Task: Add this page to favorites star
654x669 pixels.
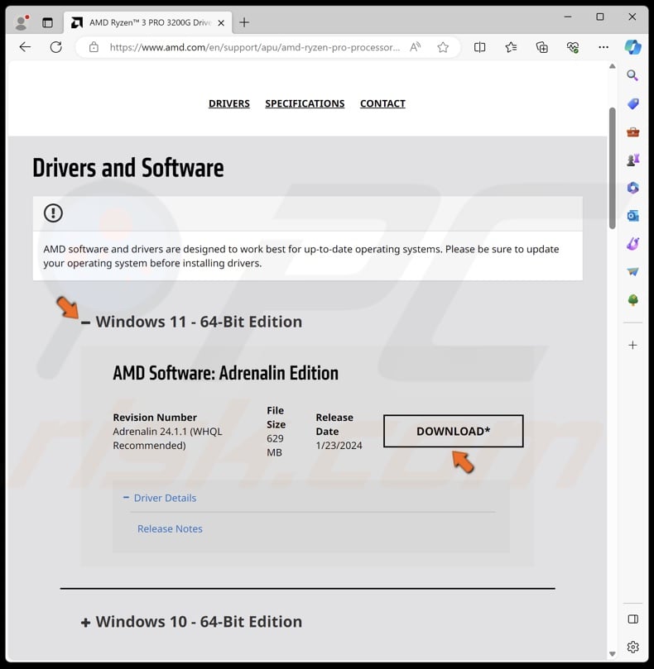Action: tap(443, 47)
